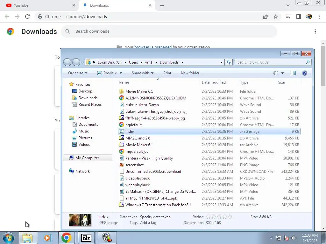This screenshot has height=244, width=326.
Task: Sort by the Size column header
Action: [289, 82]
